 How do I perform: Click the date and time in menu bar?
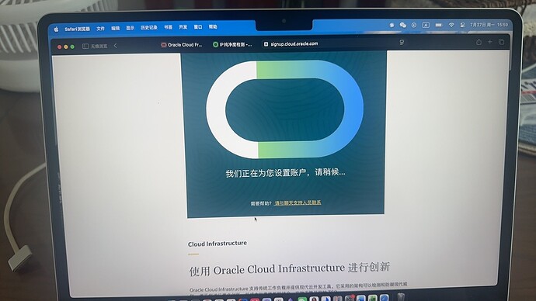click(x=489, y=25)
